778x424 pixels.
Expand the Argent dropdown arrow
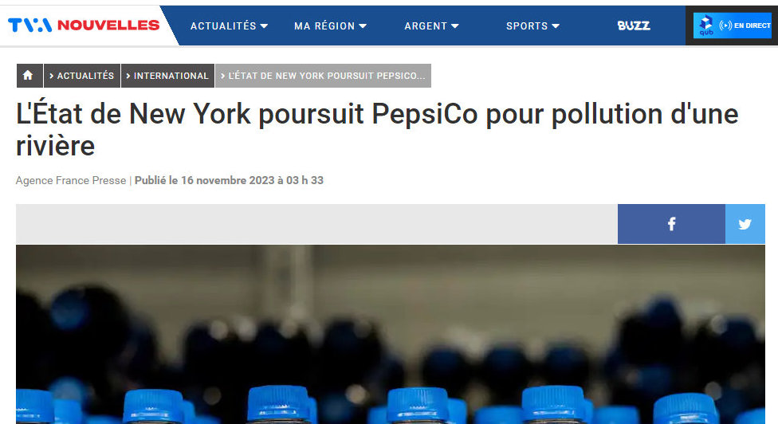pos(455,26)
